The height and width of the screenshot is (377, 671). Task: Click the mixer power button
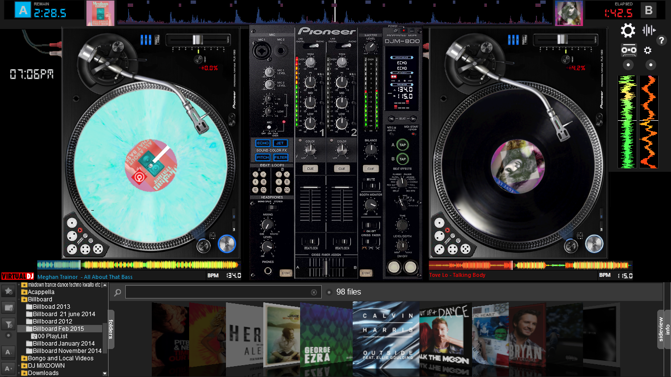coord(403,30)
